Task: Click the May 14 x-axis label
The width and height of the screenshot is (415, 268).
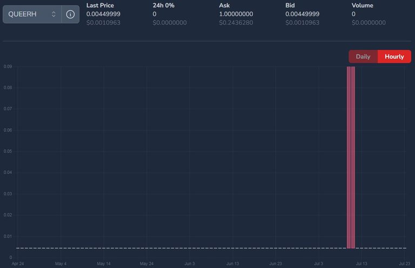Action: [104, 264]
